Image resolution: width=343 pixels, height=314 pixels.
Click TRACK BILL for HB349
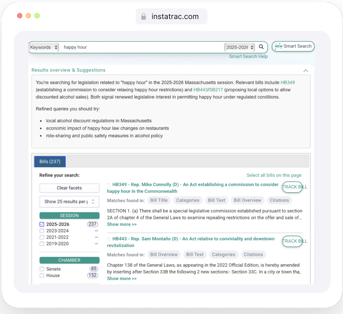pos(292,187)
